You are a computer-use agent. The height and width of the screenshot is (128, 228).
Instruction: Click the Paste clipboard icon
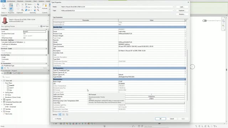pyautogui.click(x=18, y=6)
